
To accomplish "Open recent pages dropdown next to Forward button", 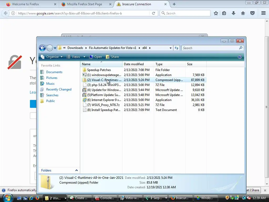I will coord(55,48).
